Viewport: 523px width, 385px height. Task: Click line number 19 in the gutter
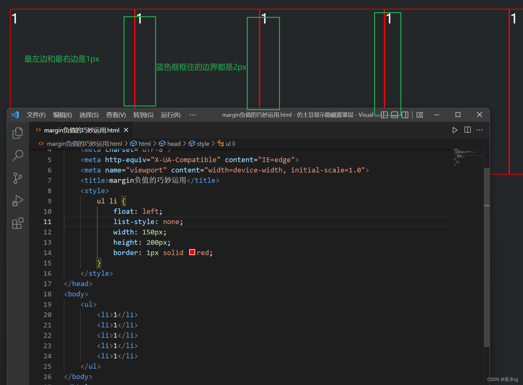tap(47, 304)
